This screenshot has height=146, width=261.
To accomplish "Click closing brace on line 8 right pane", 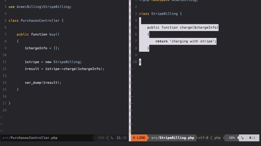I will click(x=148, y=48).
